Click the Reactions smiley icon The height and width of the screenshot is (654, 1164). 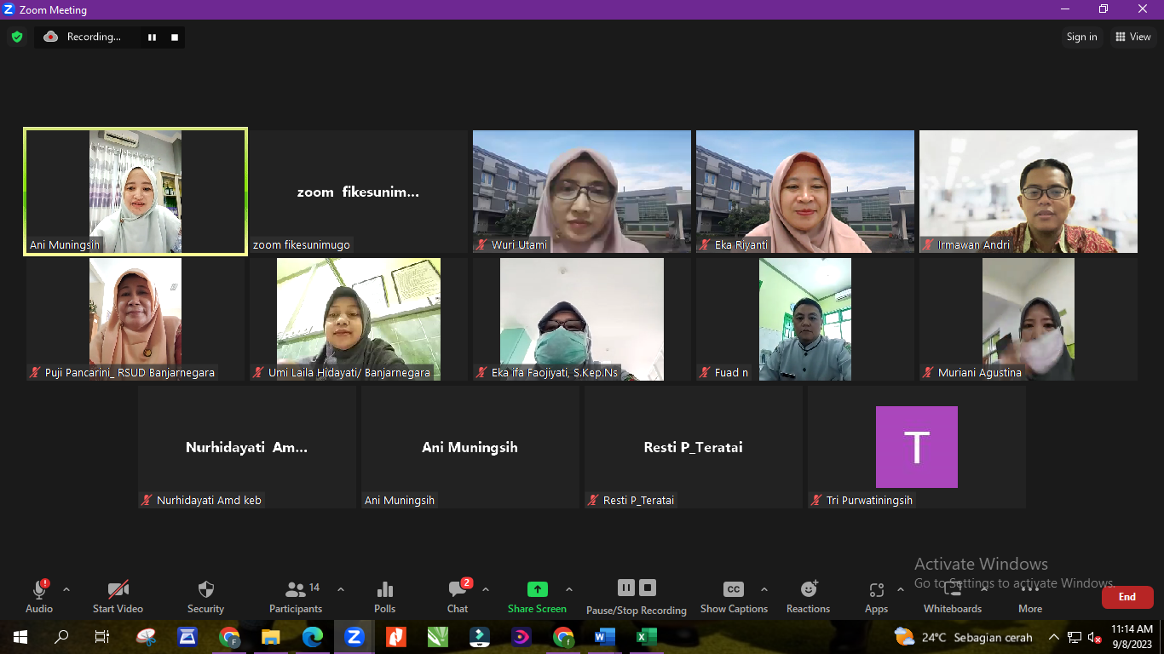tap(809, 589)
